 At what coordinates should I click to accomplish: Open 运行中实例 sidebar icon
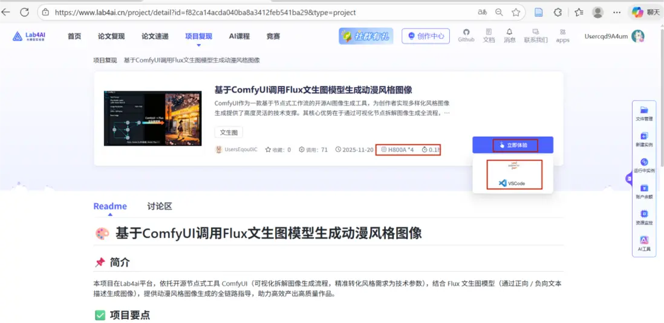(x=644, y=166)
